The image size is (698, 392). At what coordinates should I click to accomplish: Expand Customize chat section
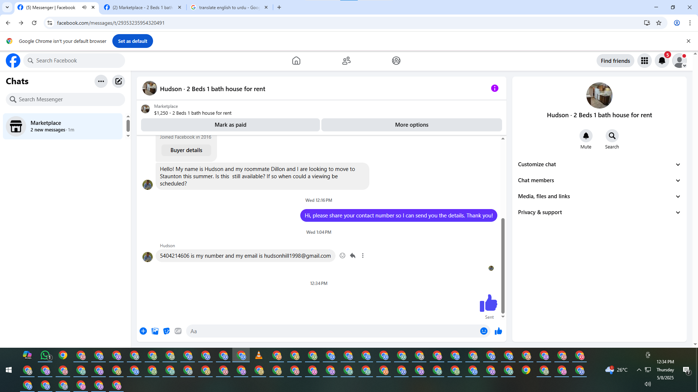599,164
